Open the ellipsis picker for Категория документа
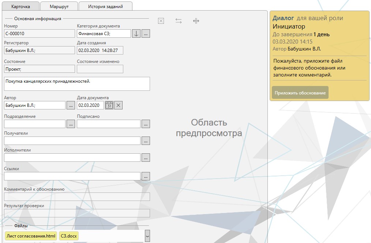Image resolution: width=371 pixels, height=243 pixels. point(146,34)
